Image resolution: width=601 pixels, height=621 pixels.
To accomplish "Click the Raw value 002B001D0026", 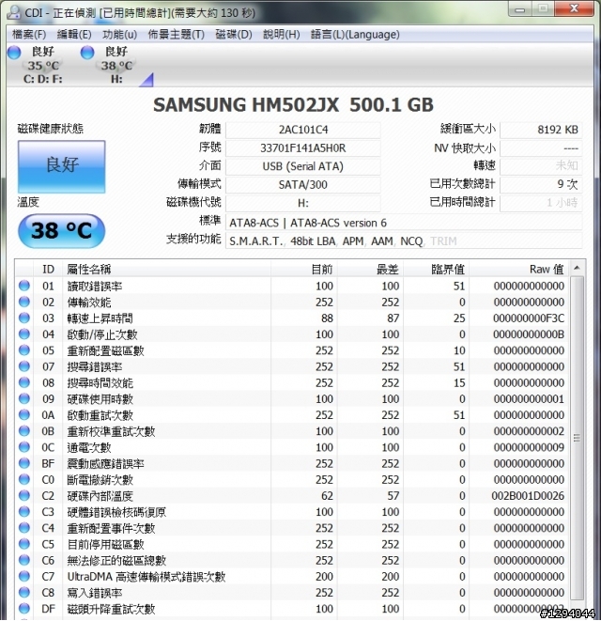I will [x=528, y=495].
